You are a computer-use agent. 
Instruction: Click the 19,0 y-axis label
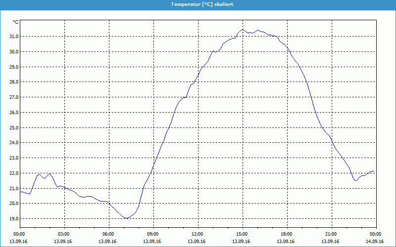13,219
